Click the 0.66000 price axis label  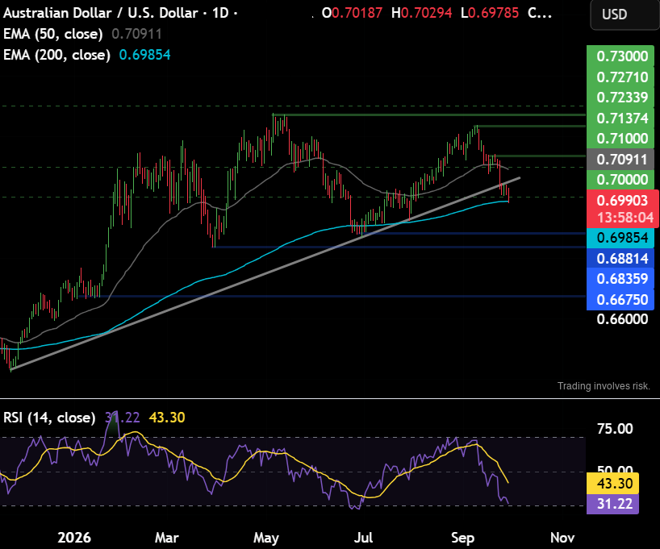pyautogui.click(x=622, y=319)
